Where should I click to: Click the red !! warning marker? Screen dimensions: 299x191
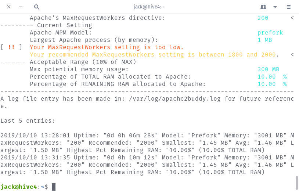click(11, 47)
